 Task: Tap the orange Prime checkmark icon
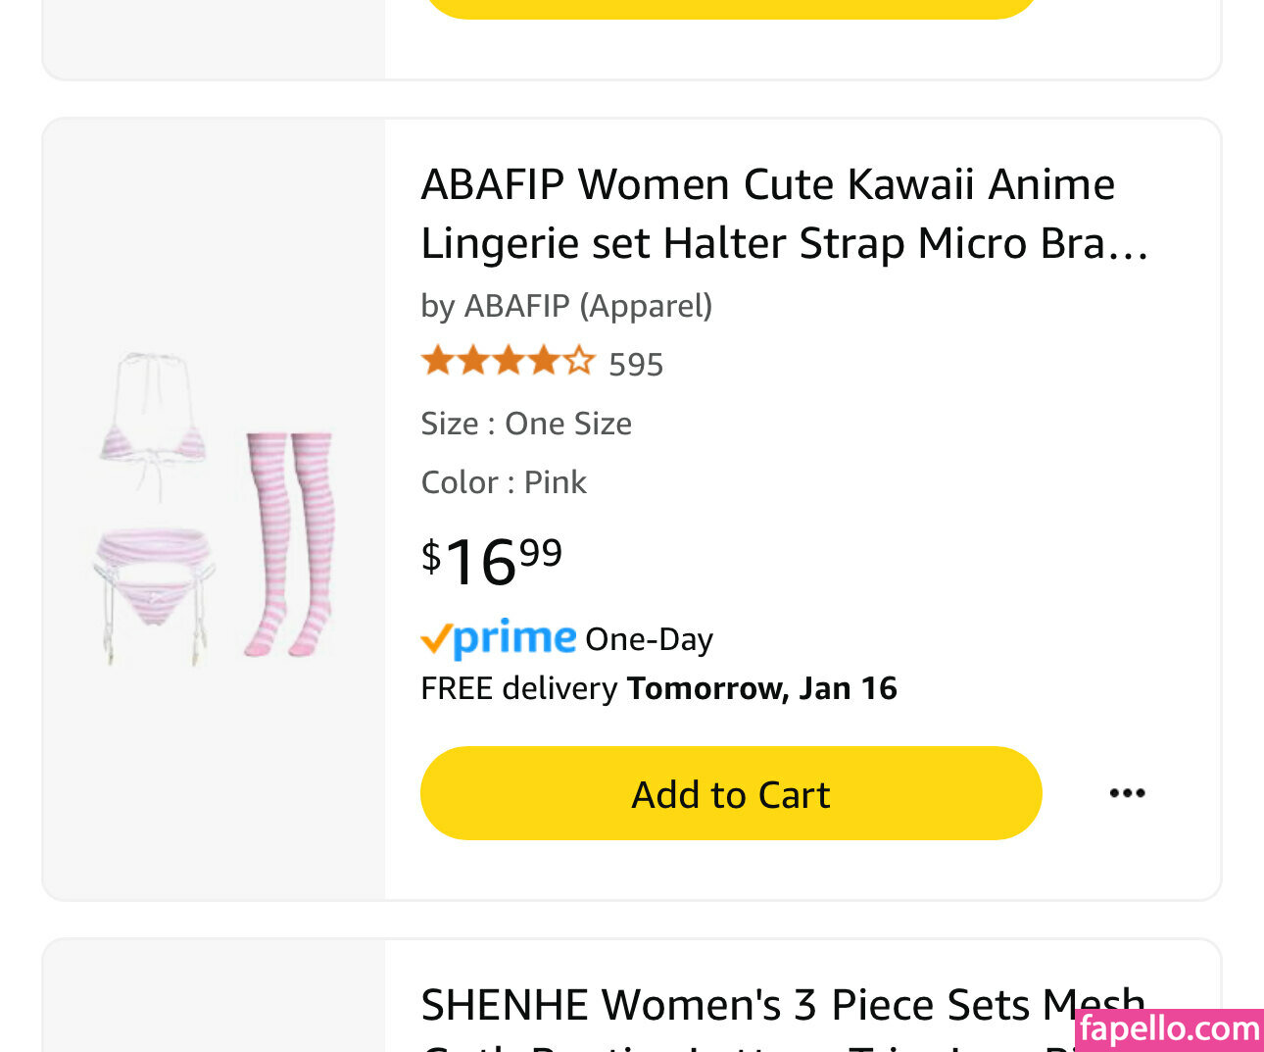coord(435,641)
